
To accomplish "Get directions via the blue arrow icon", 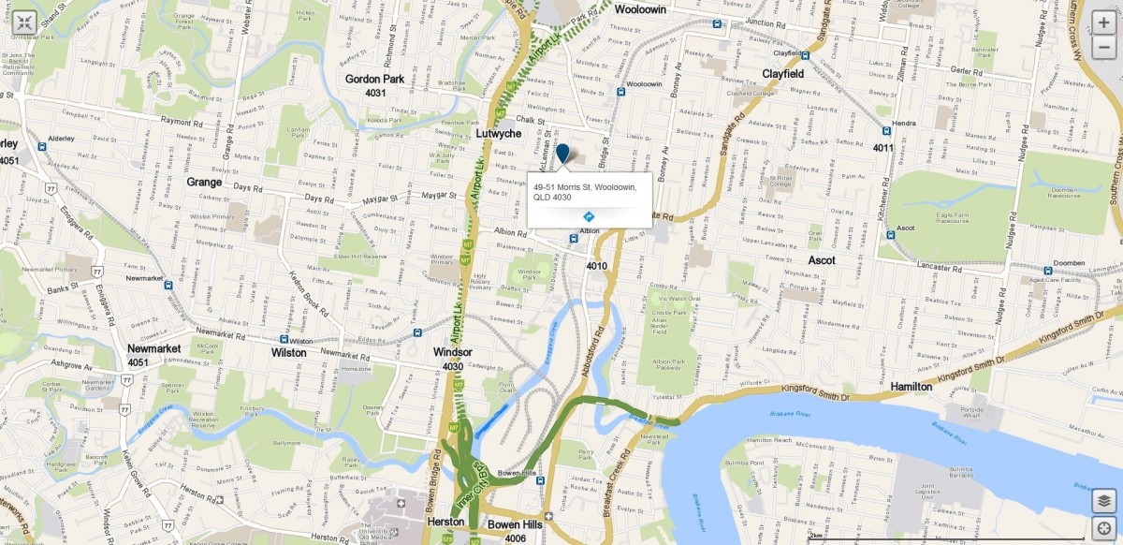I will (x=589, y=216).
